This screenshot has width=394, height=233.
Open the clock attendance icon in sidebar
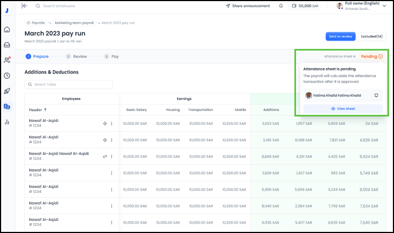(x=7, y=76)
